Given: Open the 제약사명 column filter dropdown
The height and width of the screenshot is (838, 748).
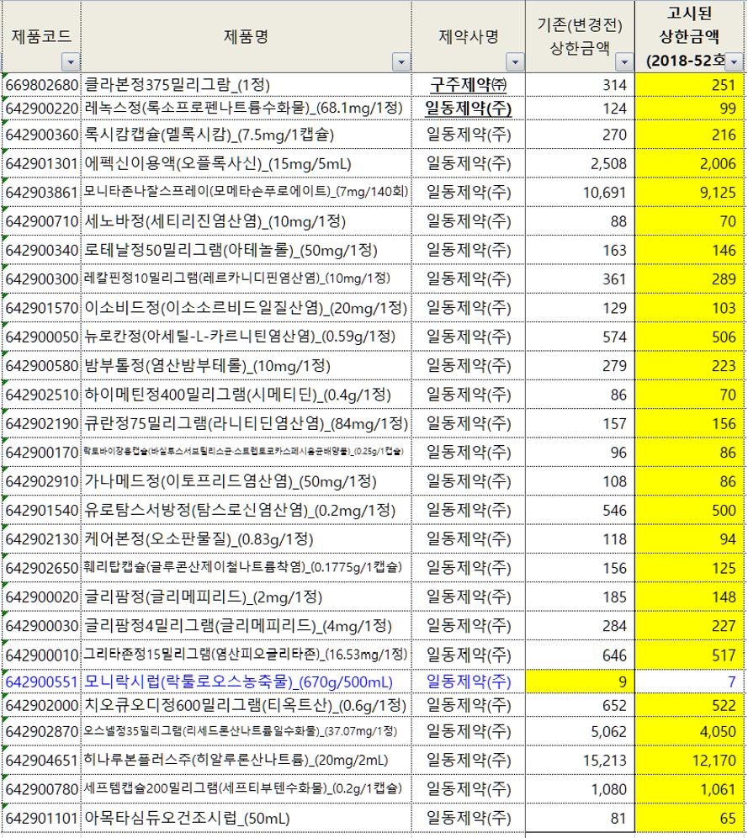Looking at the screenshot, I should 515,62.
